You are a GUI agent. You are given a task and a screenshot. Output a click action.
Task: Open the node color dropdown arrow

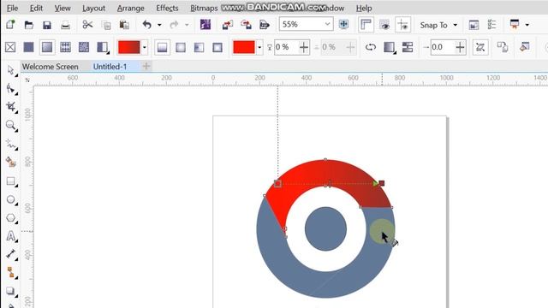point(259,47)
